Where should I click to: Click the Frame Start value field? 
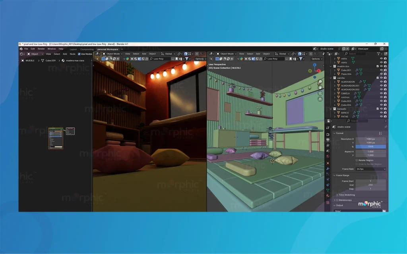(370, 181)
